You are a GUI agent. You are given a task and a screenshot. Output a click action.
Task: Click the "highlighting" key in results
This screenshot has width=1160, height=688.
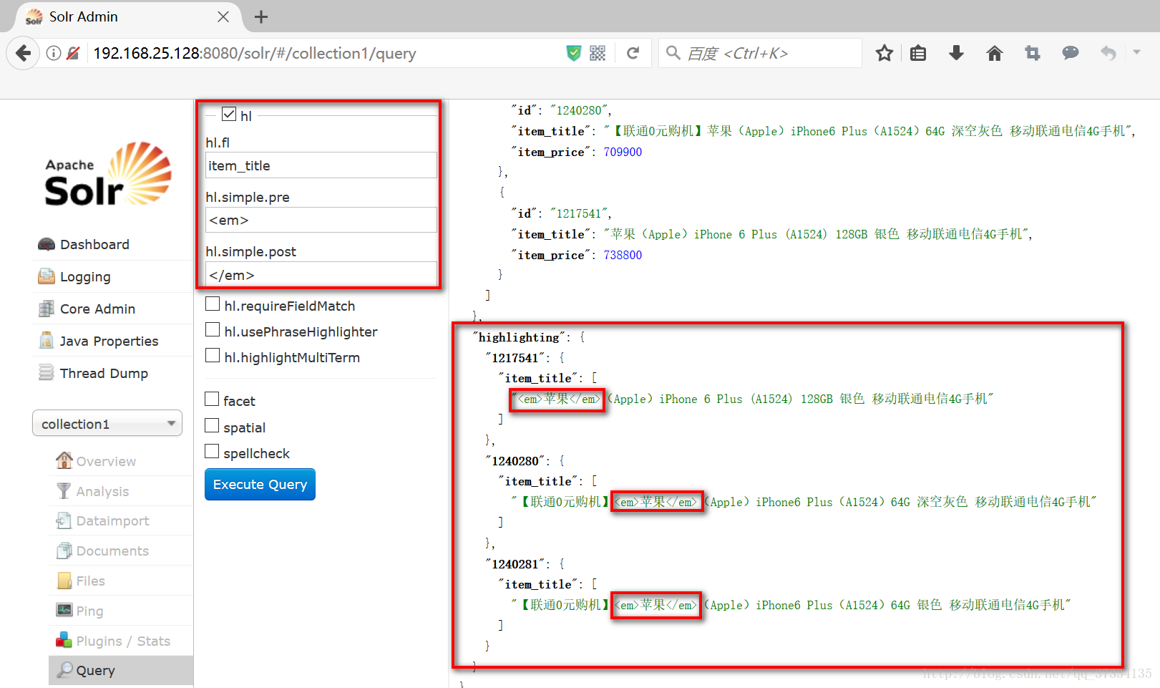(x=519, y=337)
